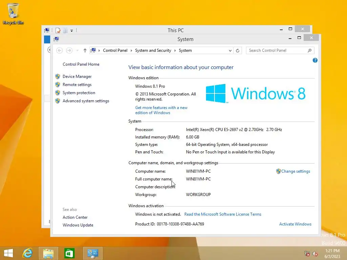
Task: Click the Windows is not activated text
Action: click(158, 214)
